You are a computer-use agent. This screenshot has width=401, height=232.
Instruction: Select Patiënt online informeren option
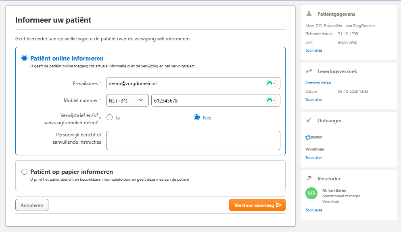[25, 59]
